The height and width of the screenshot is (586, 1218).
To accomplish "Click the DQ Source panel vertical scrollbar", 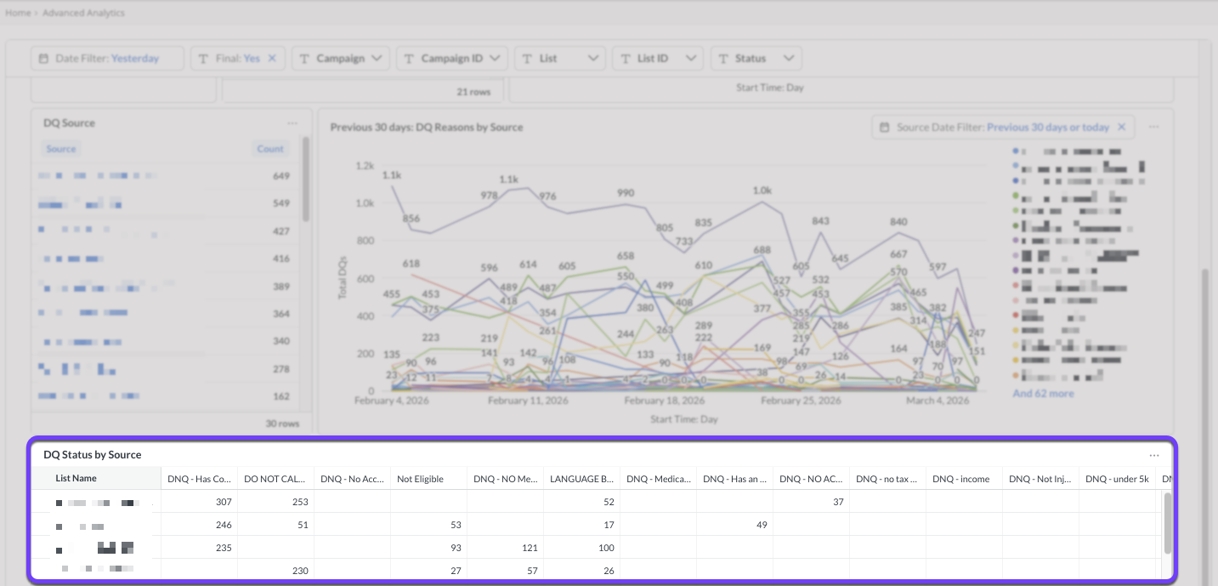I will pyautogui.click(x=305, y=179).
